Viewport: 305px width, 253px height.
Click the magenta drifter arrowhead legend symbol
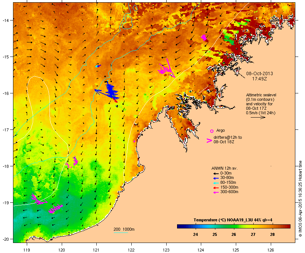pos(209,141)
